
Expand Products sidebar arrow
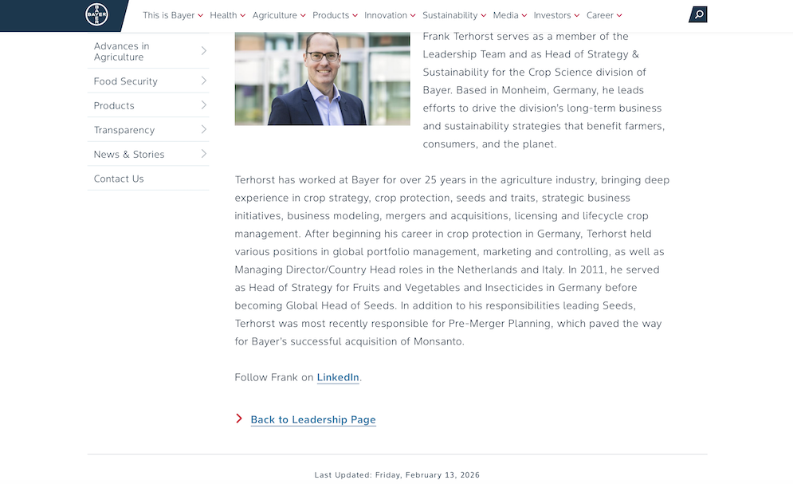pos(204,104)
